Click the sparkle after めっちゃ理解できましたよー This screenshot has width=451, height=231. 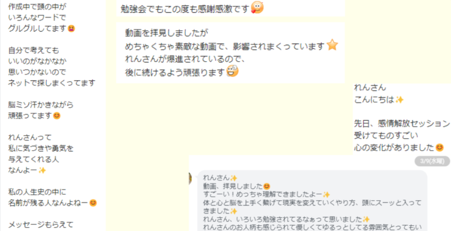[326, 195]
